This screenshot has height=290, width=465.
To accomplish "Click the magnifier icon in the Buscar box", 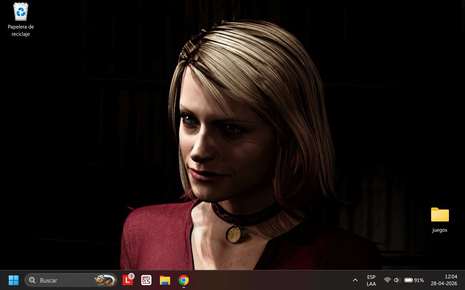I will tap(33, 280).
